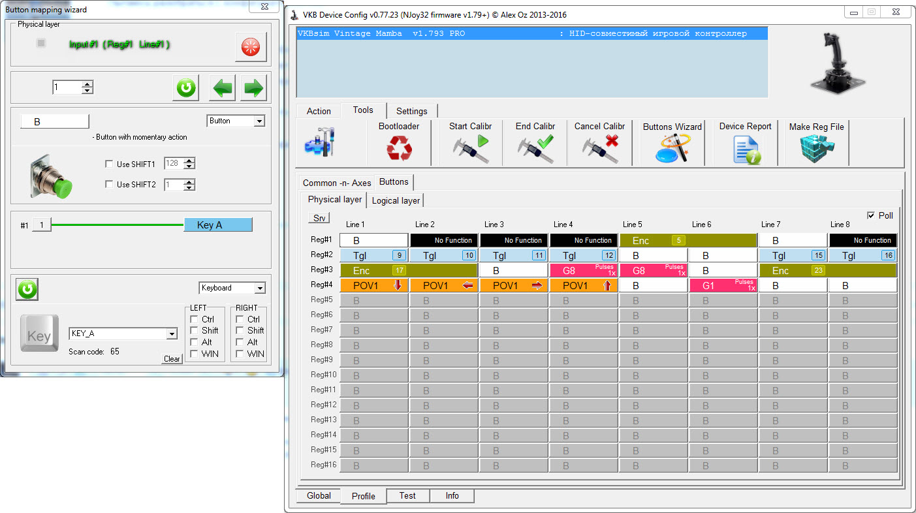Go to next input with green right arrow
Image resolution: width=916 pixels, height=513 pixels.
[253, 88]
